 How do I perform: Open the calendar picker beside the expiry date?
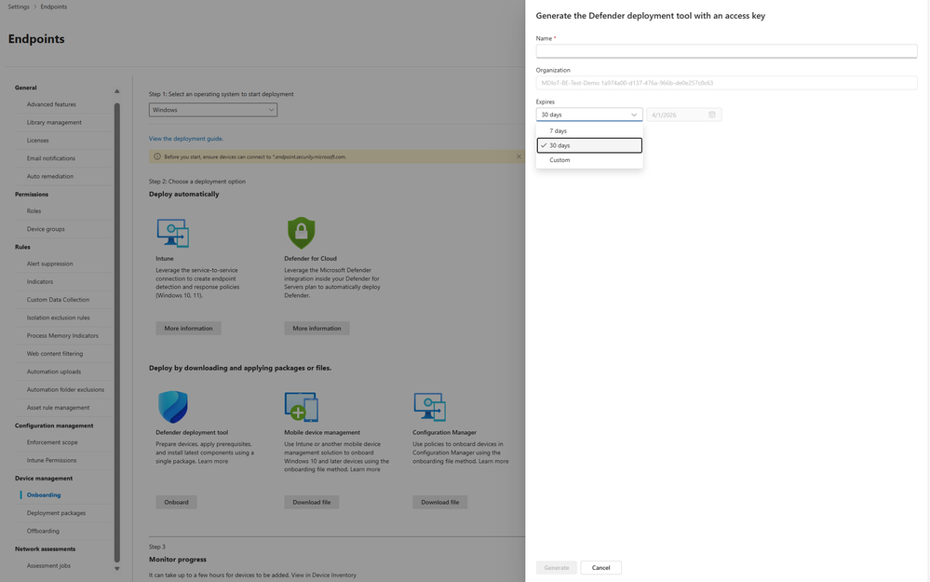click(x=712, y=113)
